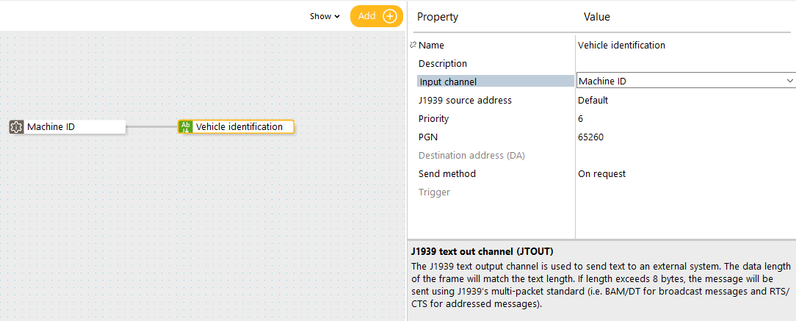Click the Name value field
796x321 pixels.
(x=685, y=46)
